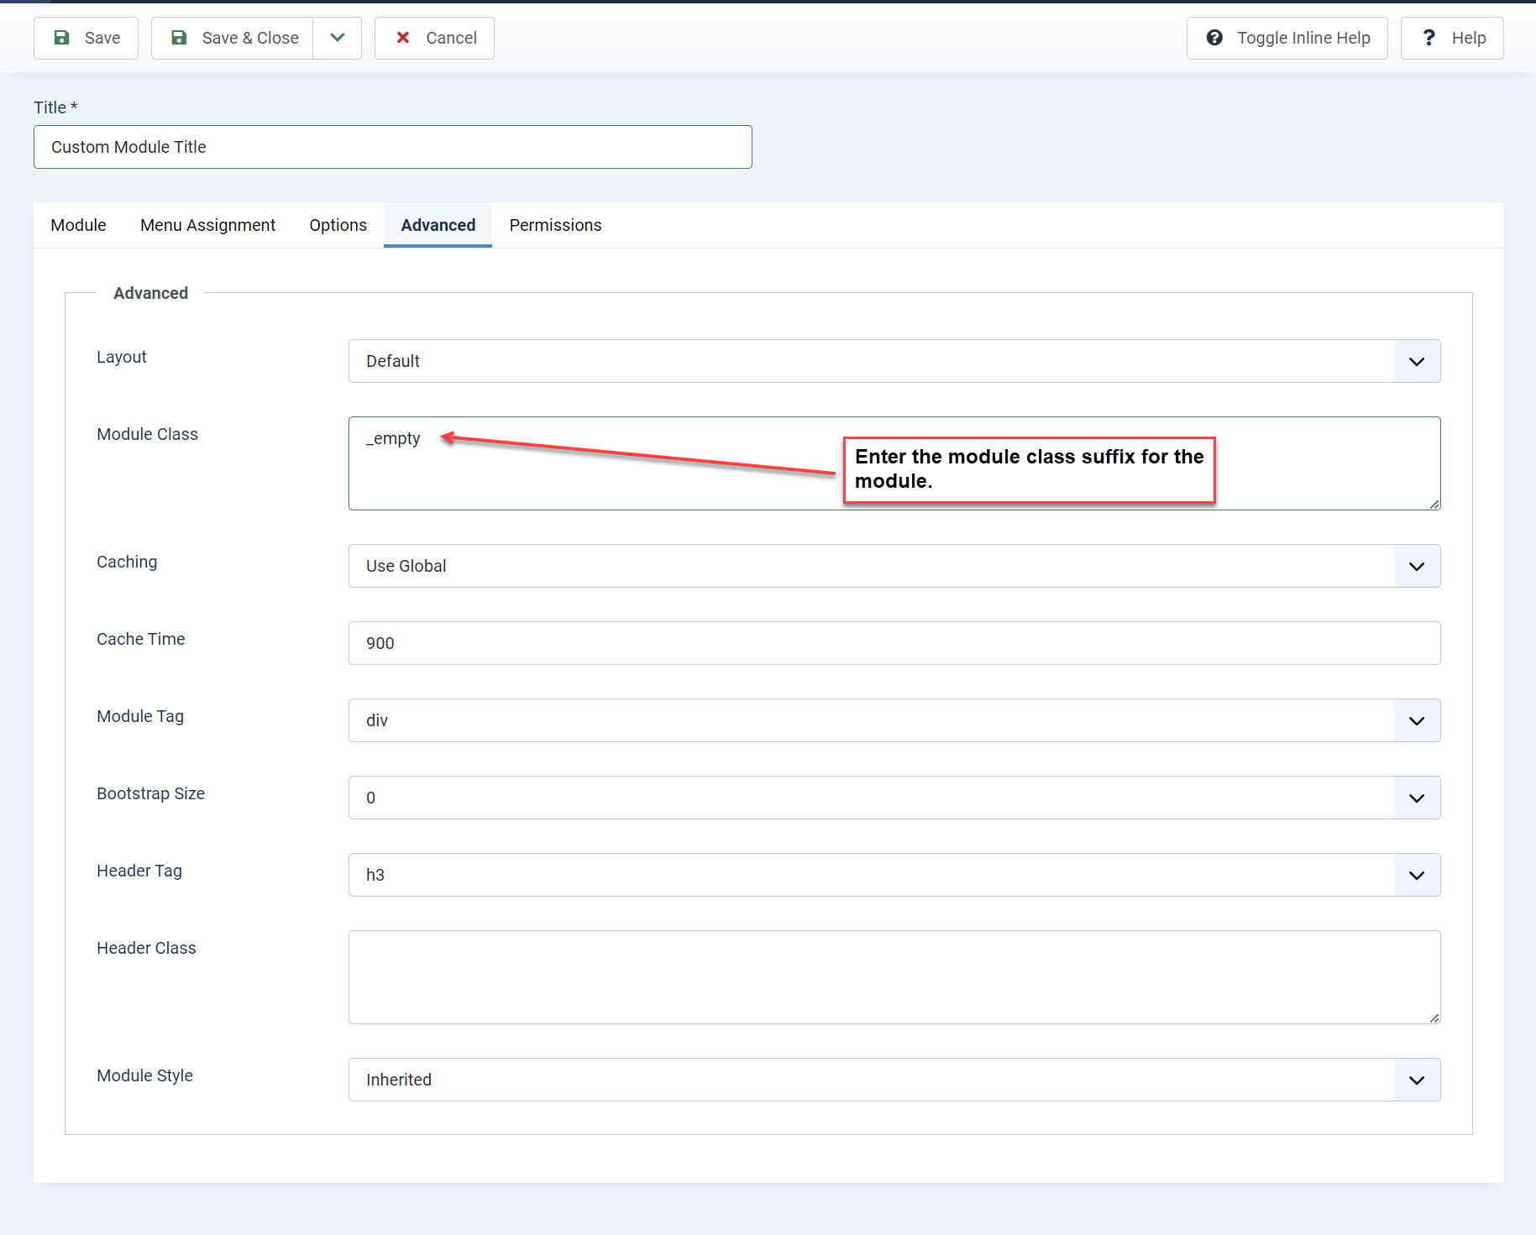Click the Save button
The height and width of the screenshot is (1235, 1536).
pyautogui.click(x=86, y=38)
